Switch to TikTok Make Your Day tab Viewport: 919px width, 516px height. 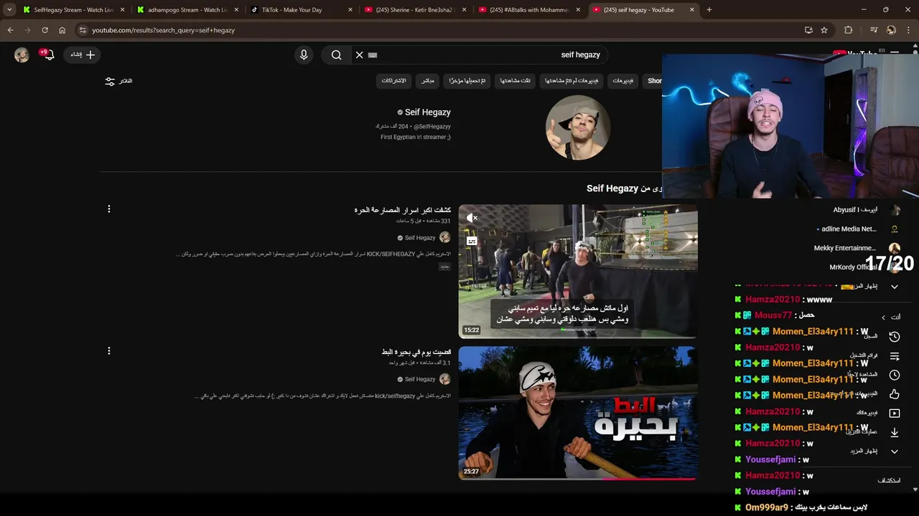[302, 10]
